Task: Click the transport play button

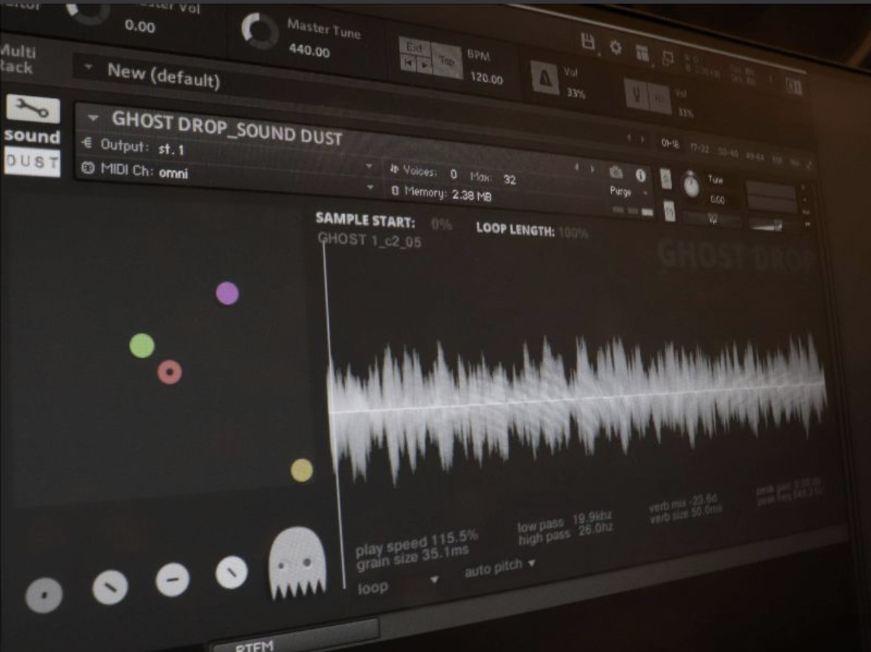Action: (423, 65)
